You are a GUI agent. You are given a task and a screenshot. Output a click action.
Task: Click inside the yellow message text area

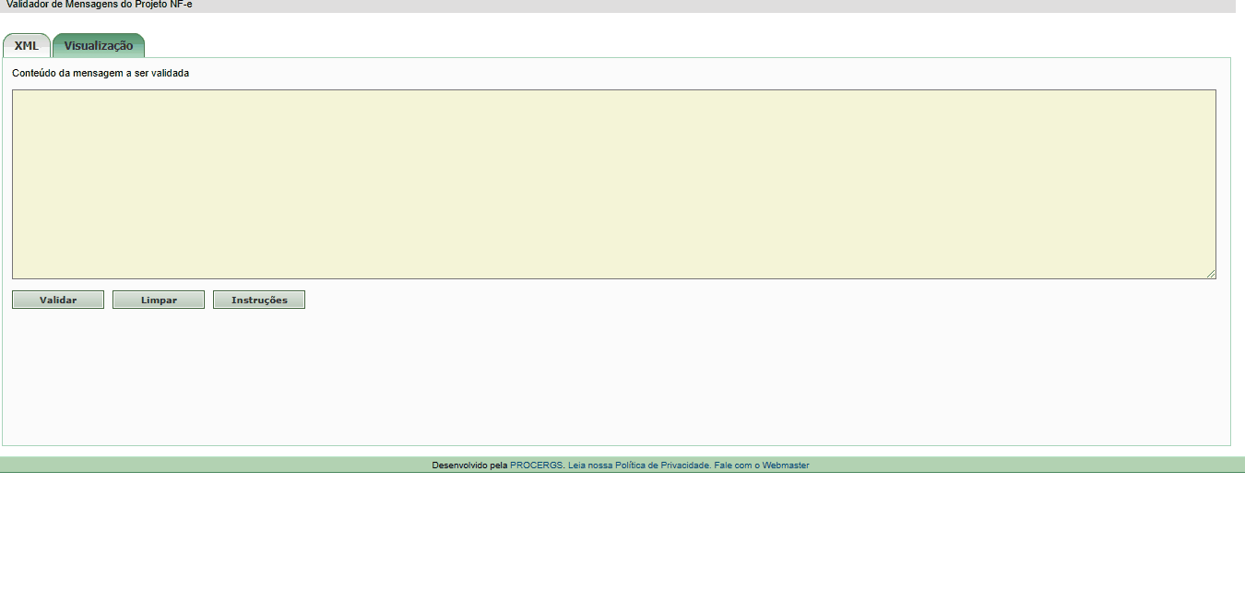(613, 184)
